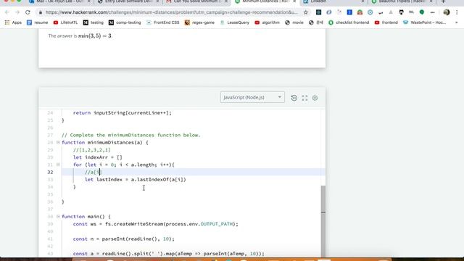Close the Minimum Distances tab
This screenshot has height=261, width=464.
point(294,1)
